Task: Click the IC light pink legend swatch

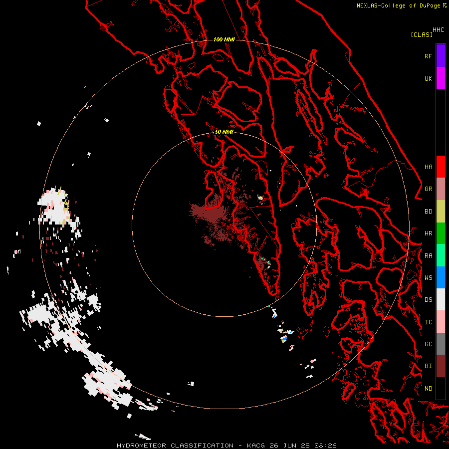Action: pyautogui.click(x=441, y=322)
